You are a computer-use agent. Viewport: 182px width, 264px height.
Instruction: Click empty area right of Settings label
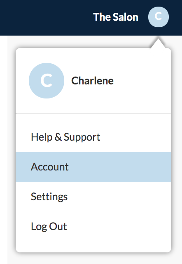tap(119, 197)
